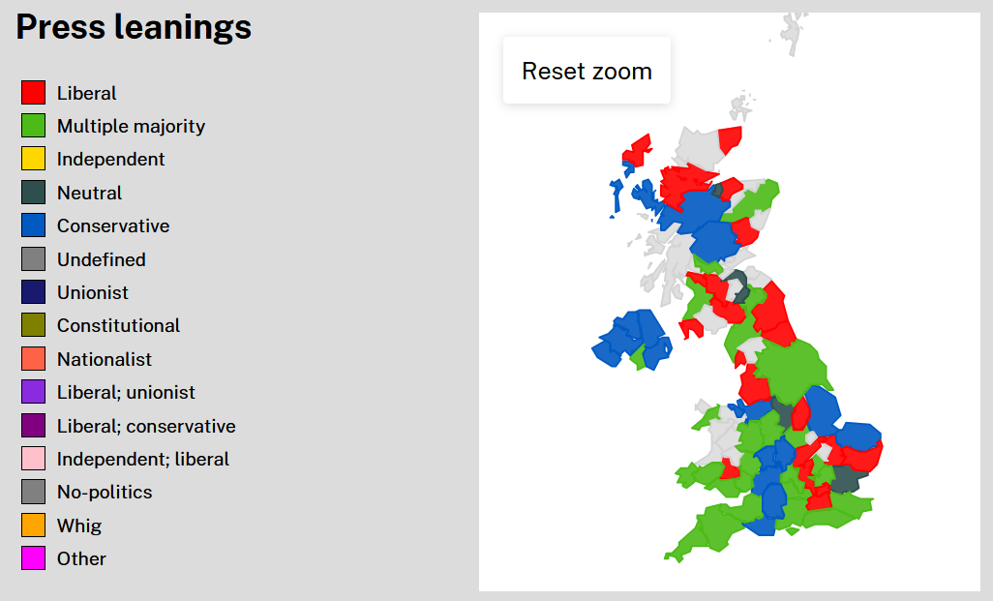Click the pink Independent; liberal swatch
This screenshot has height=601, width=993.
(34, 459)
